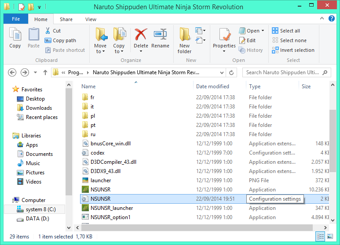Open the recent locations dropdown arrow

coord(35,72)
